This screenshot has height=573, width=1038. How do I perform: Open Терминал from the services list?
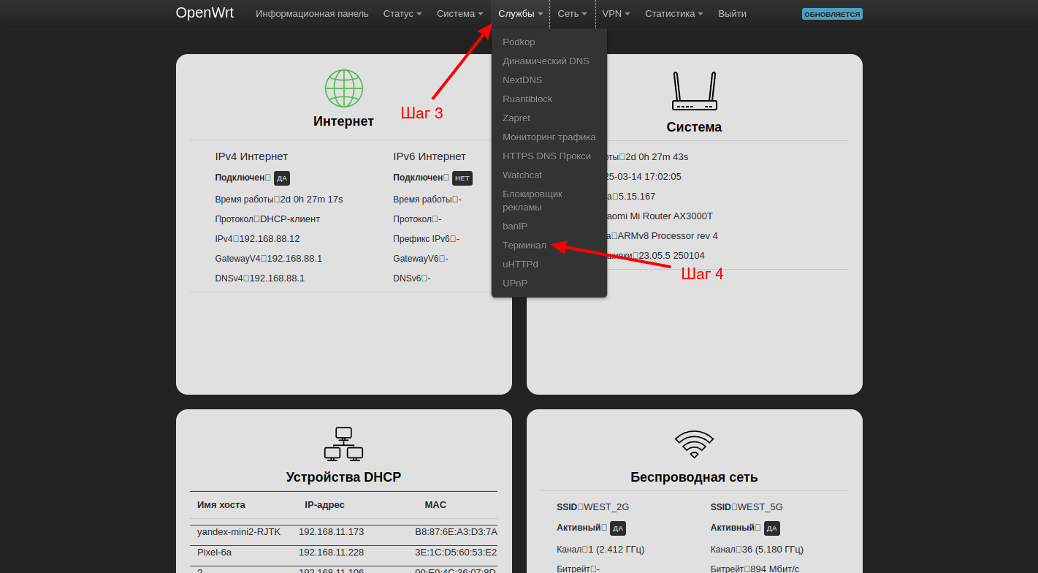tap(524, 245)
